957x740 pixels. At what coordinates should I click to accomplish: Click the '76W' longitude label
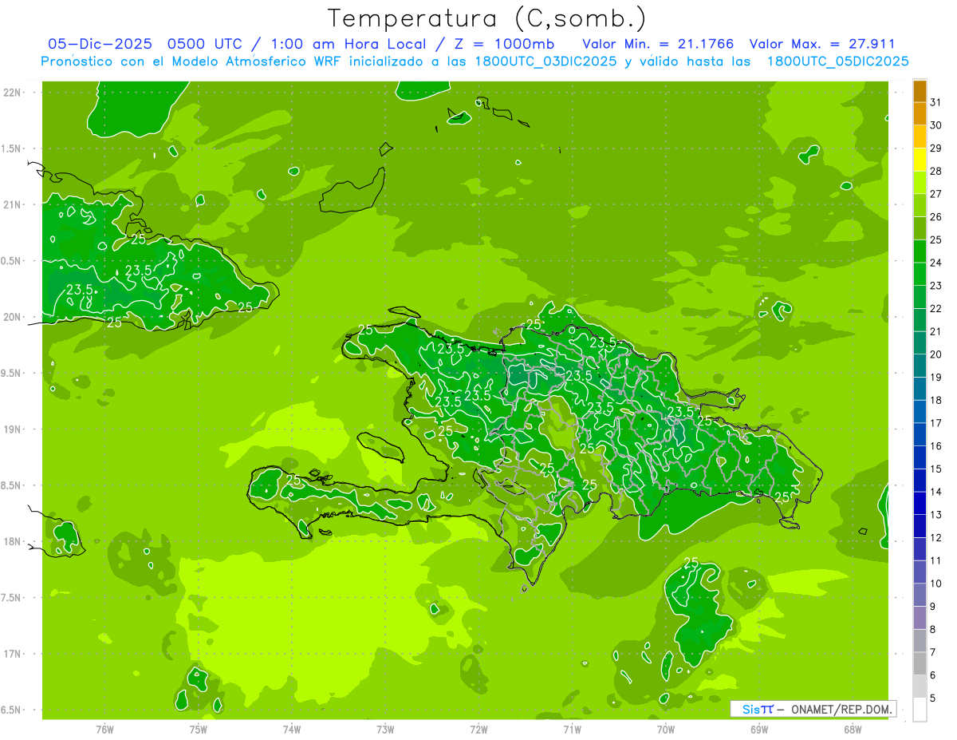click(x=104, y=729)
